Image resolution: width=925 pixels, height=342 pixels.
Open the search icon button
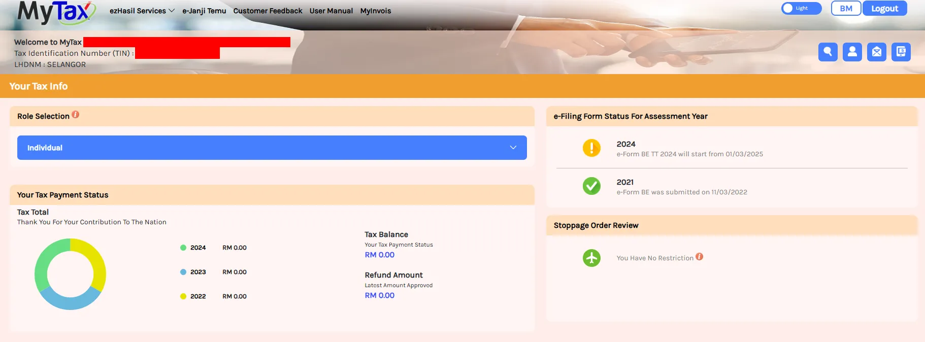click(x=828, y=52)
